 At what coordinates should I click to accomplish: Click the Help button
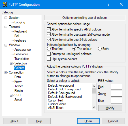(39, 121)
